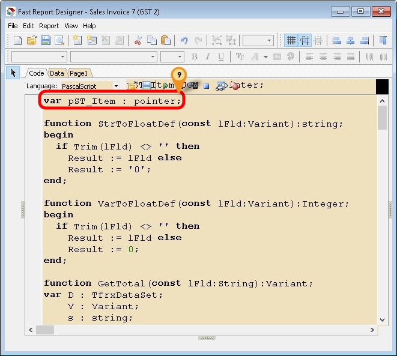Toggle the Align to grid button

pos(305,40)
